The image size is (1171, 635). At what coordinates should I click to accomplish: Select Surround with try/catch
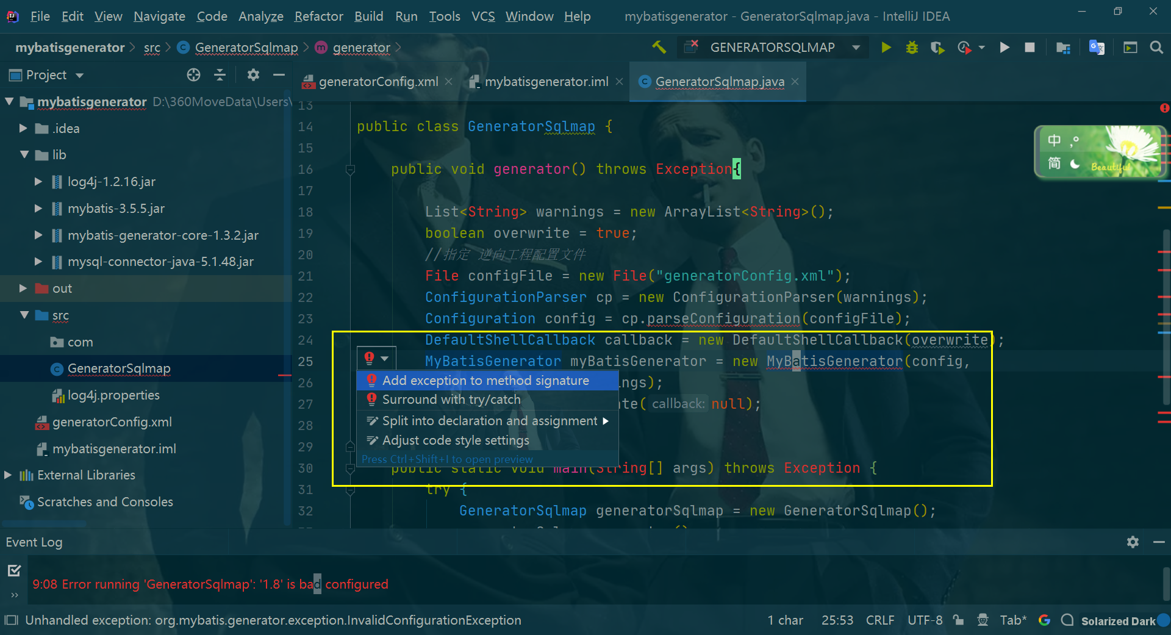[487, 400]
